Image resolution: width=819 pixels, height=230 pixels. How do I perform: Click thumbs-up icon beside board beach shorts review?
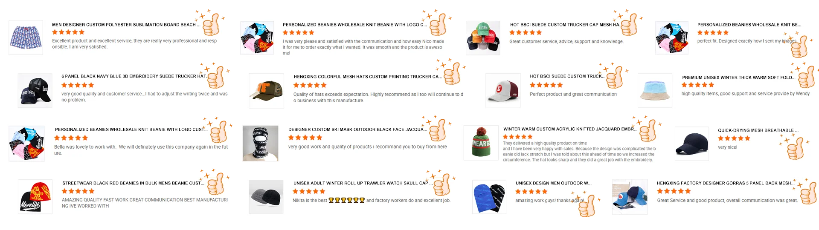[211, 24]
